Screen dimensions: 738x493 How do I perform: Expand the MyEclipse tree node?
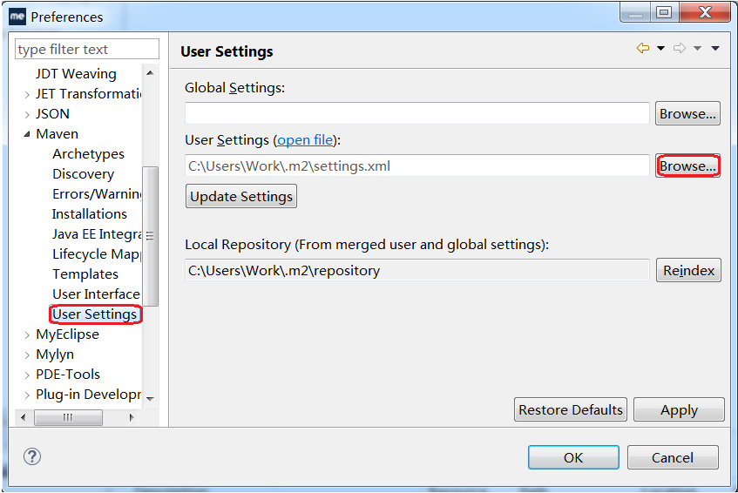click(27, 335)
